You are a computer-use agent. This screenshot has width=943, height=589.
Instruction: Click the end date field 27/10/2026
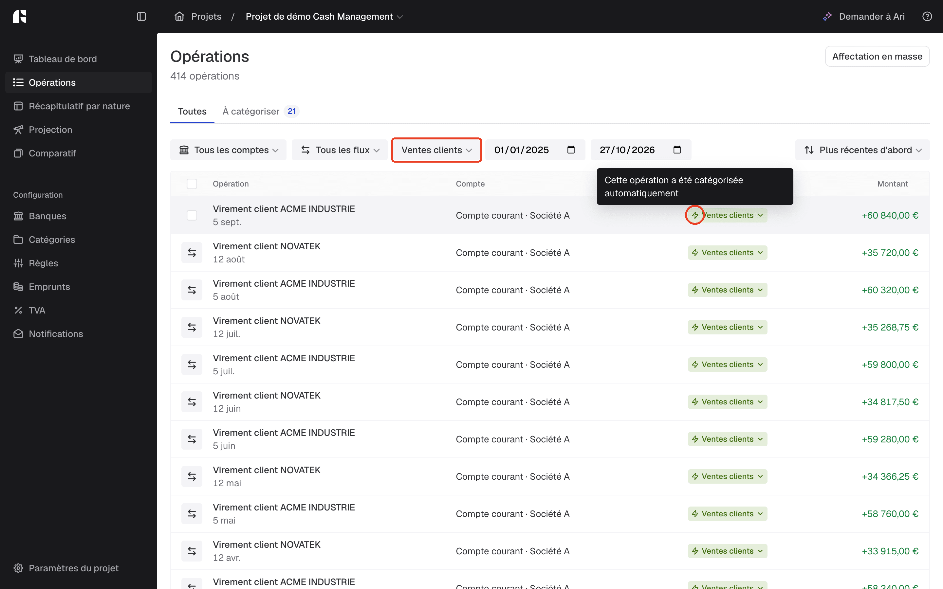click(x=641, y=150)
